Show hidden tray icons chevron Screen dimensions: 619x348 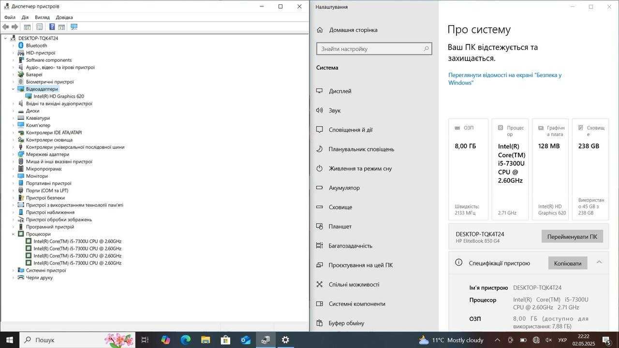pos(497,340)
